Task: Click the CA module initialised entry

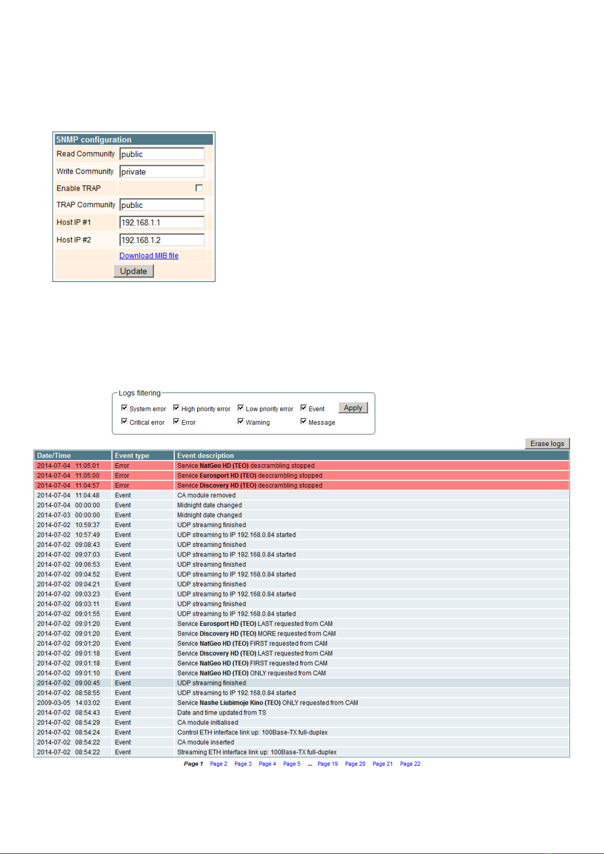Action: coord(301,723)
